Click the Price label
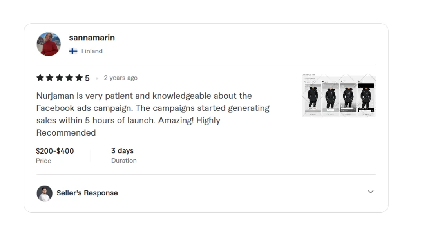431x235 pixels. point(43,161)
